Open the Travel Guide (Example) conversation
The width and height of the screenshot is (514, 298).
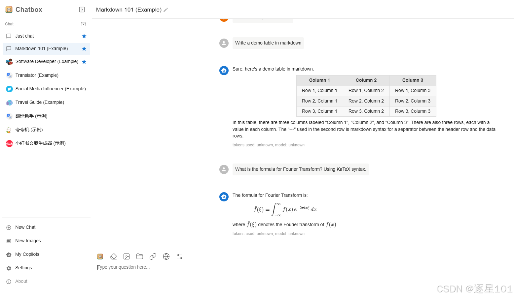(46, 102)
